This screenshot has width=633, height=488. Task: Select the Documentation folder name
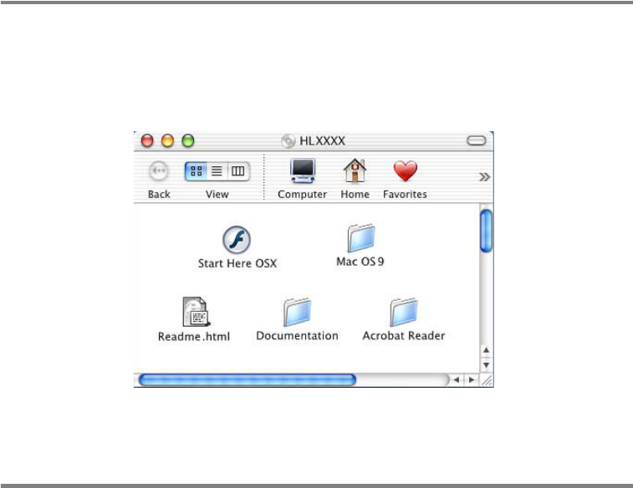pos(297,336)
